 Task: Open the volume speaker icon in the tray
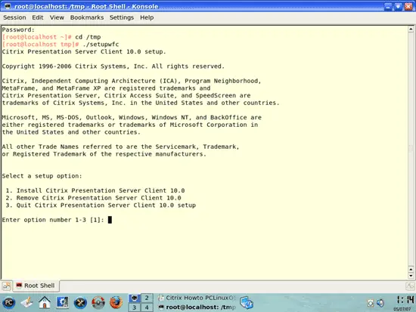[380, 303]
